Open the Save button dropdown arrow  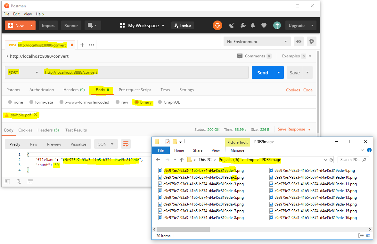307,72
